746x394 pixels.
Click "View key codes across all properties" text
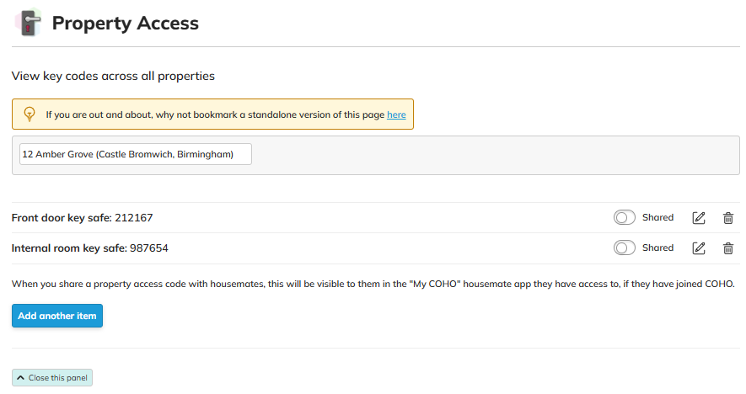113,77
